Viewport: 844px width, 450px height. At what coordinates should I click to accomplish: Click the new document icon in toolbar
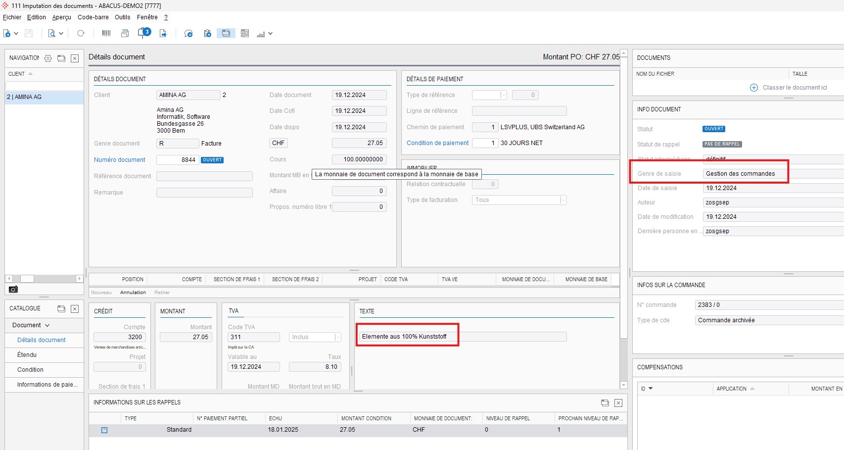click(x=7, y=34)
